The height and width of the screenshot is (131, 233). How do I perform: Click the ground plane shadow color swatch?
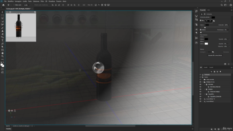pos(206,39)
